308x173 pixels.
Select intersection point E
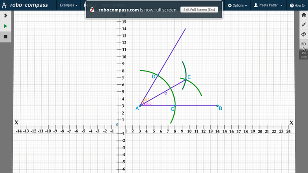(x=186, y=80)
